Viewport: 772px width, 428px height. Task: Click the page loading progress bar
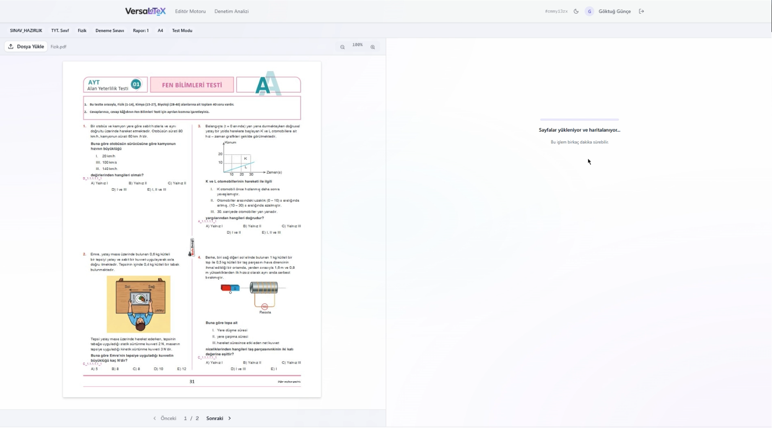579,119
